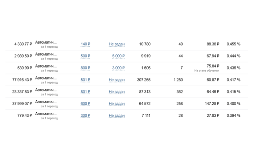This screenshot has height=160, width=254.
Task: Click 'Не задан' in the 300 ₽ row
Action: (116, 116)
